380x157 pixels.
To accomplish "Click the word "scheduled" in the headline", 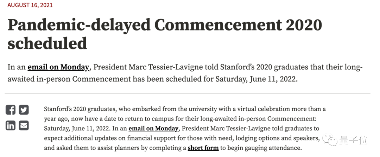I will (x=47, y=43).
